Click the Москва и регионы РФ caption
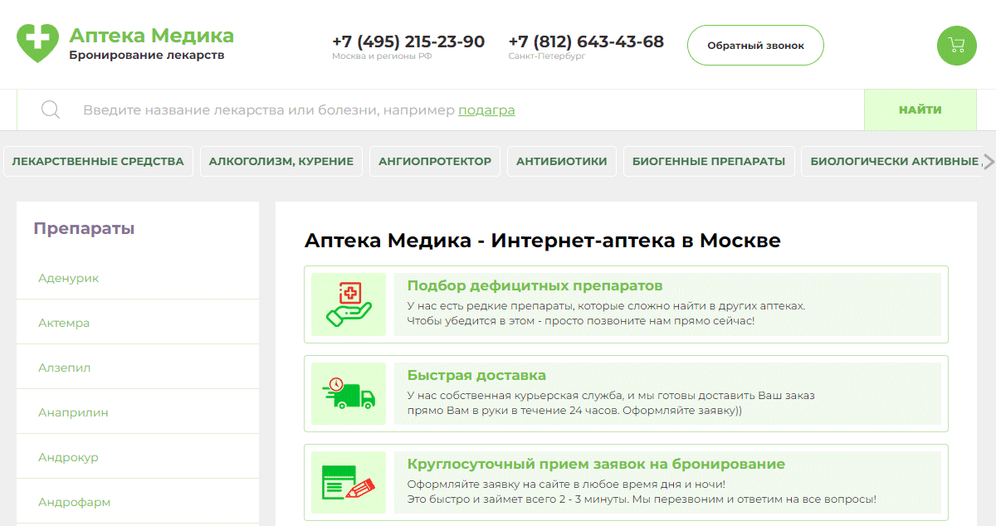Image resolution: width=996 pixels, height=526 pixels. click(x=382, y=56)
